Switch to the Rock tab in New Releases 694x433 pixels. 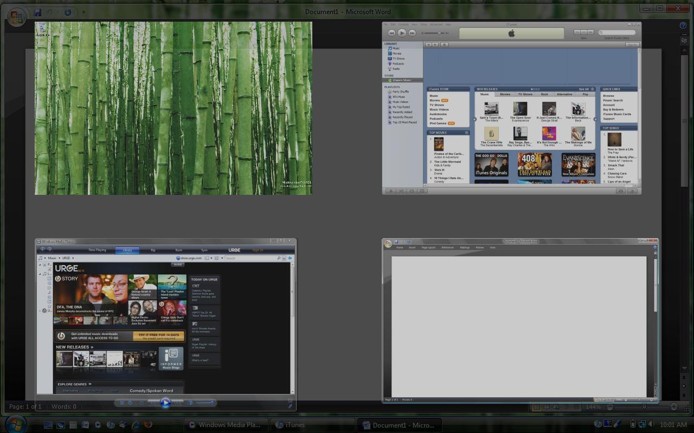pos(544,94)
